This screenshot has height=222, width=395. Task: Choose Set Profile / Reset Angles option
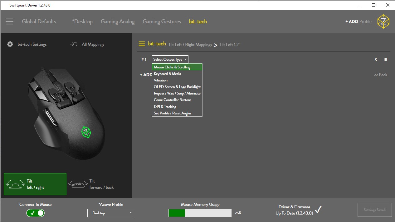click(177, 113)
